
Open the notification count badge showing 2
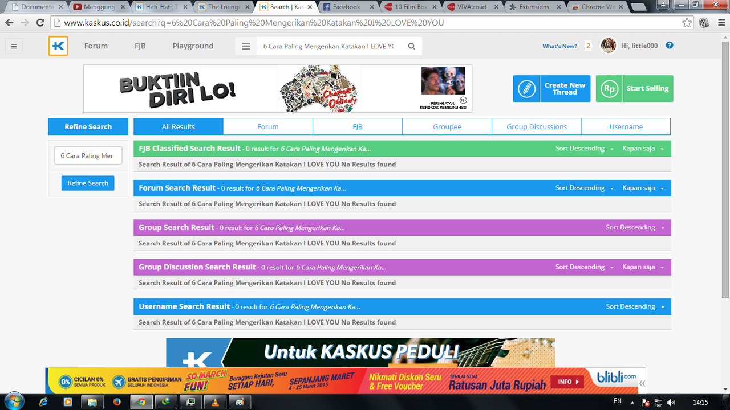[588, 46]
